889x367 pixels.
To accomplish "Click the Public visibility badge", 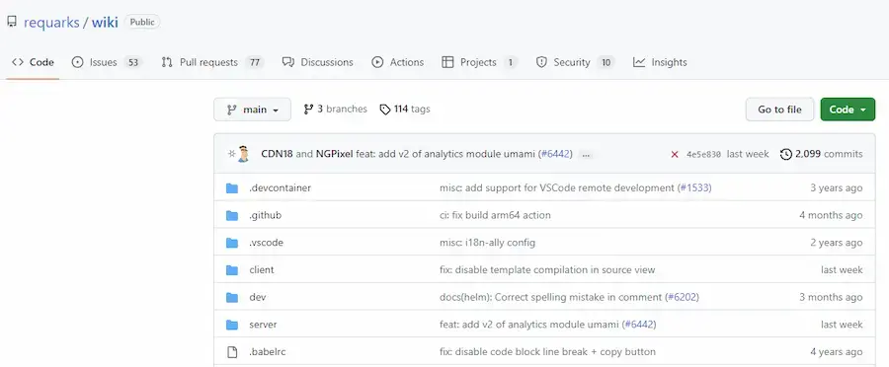I will coord(141,22).
